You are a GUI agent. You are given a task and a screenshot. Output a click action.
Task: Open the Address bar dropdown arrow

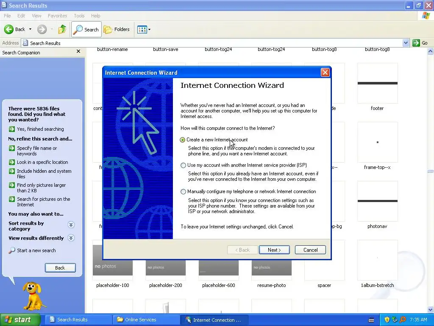(x=406, y=43)
